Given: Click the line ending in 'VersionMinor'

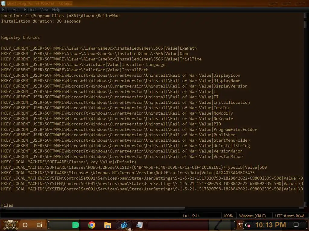Looking at the screenshot, I should (x=122, y=156).
